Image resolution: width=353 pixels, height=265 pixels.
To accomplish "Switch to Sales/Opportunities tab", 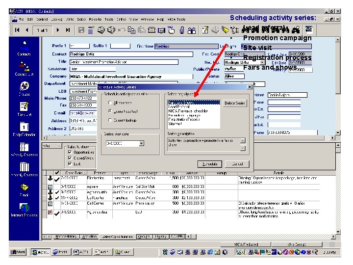I will pos(117,237).
